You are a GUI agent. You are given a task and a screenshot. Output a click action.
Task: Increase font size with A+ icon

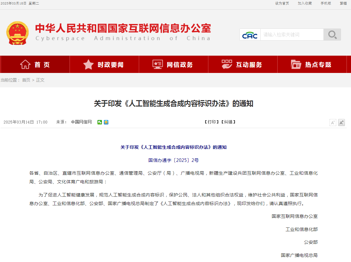coord(341,123)
